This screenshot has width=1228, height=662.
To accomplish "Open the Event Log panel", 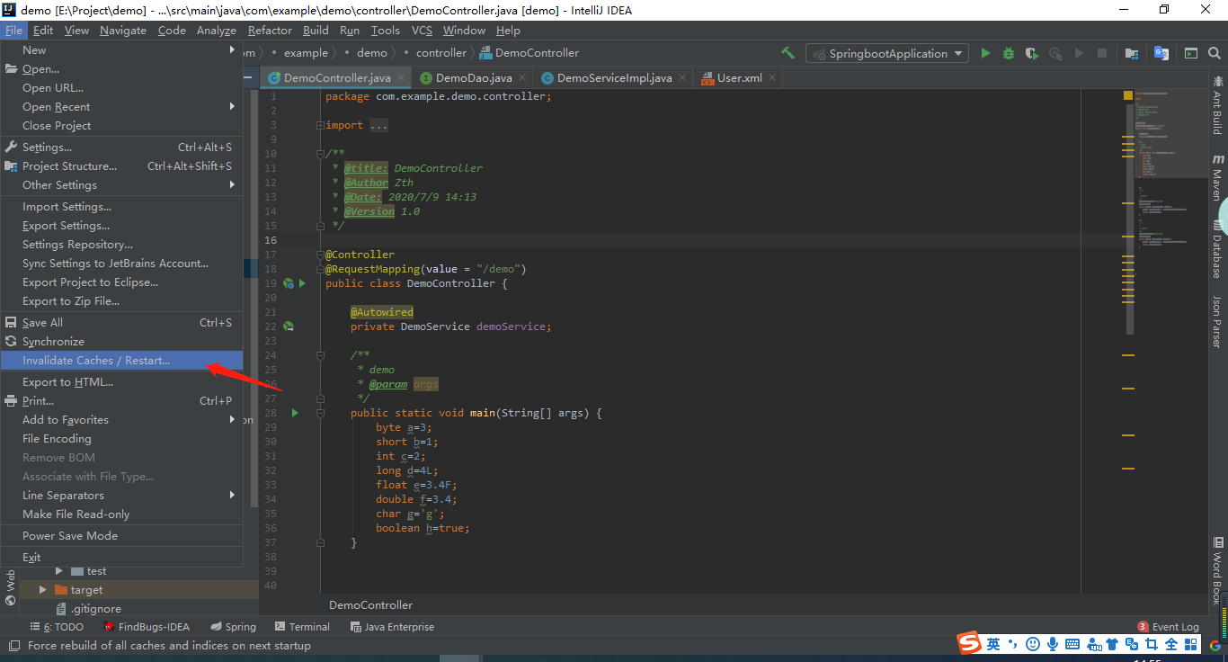I will click(x=1168, y=627).
